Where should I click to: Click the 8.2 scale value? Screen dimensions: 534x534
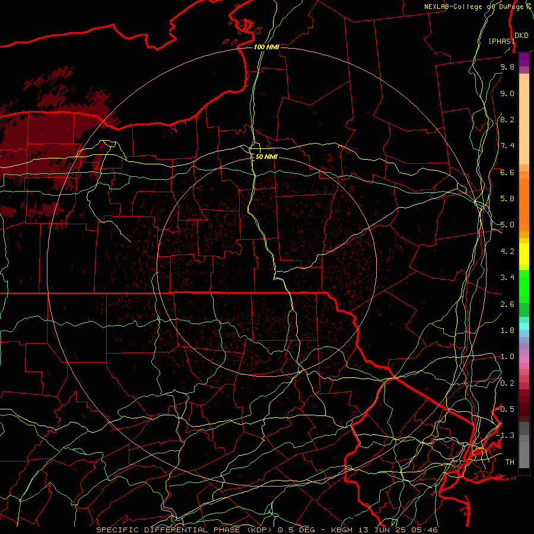(x=507, y=119)
